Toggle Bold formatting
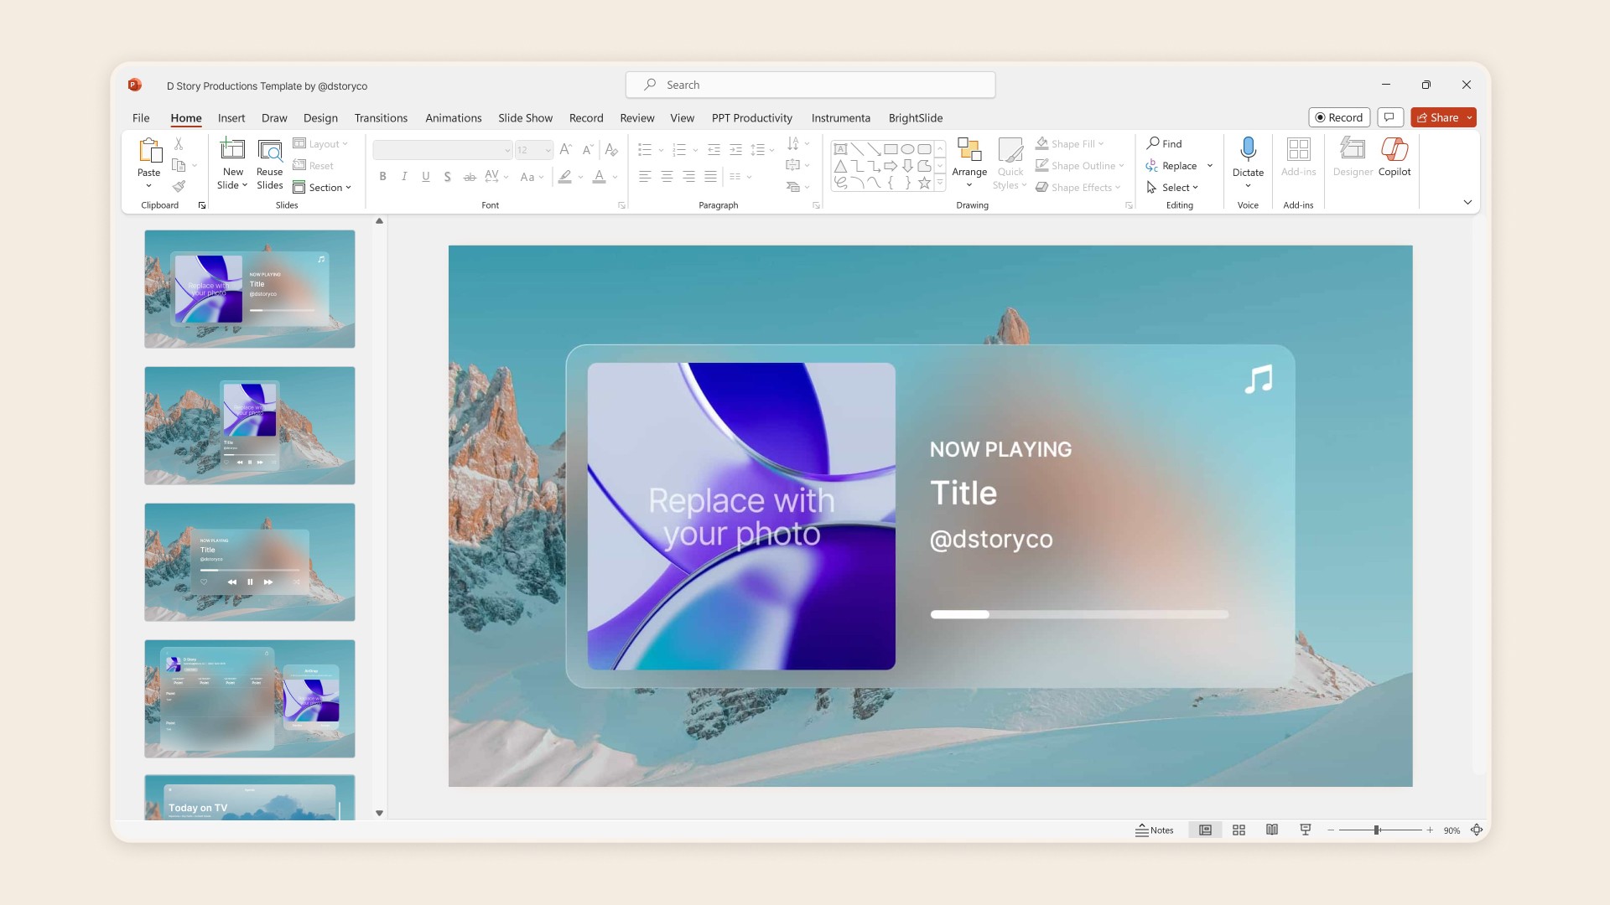 pos(382,176)
